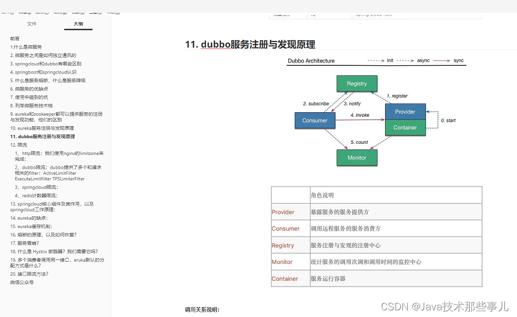This screenshot has width=517, height=317.
Task: Select 8. 列举微服务技术栈
Action: [32, 106]
